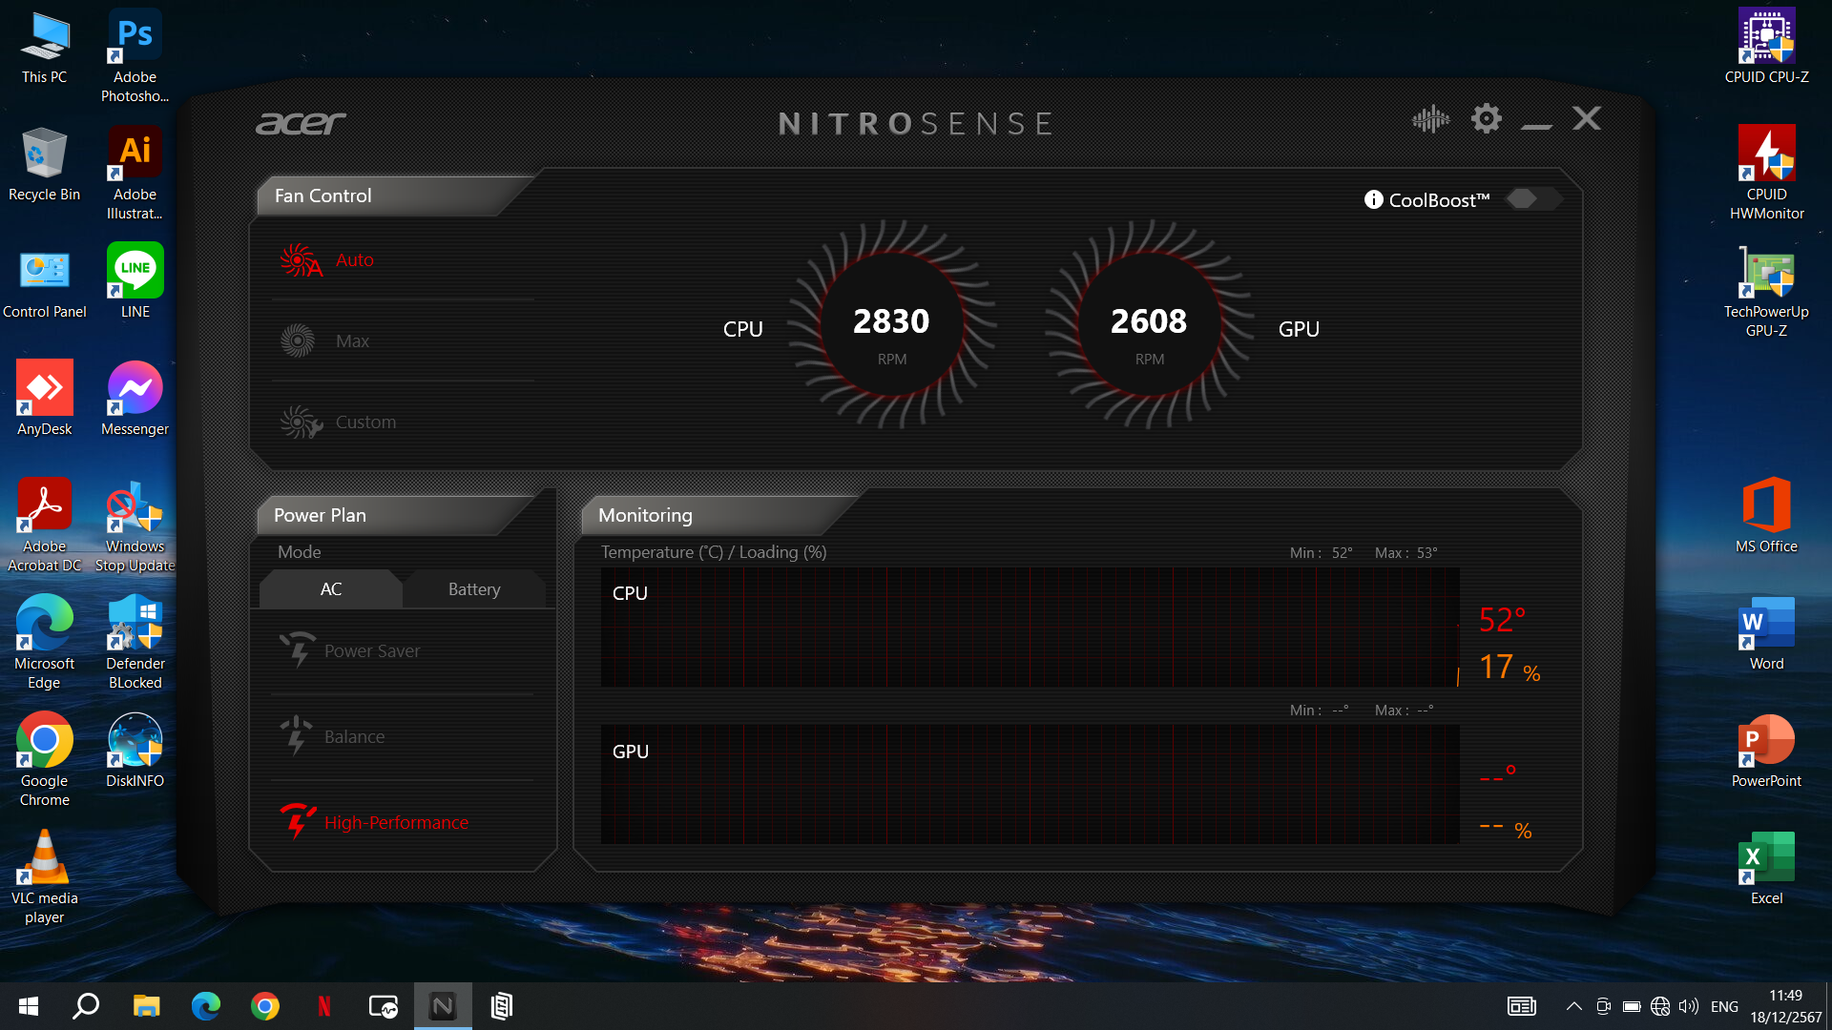1832x1030 pixels.
Task: Open Microsoft Edge desktop shortcut
Action: 45,642
